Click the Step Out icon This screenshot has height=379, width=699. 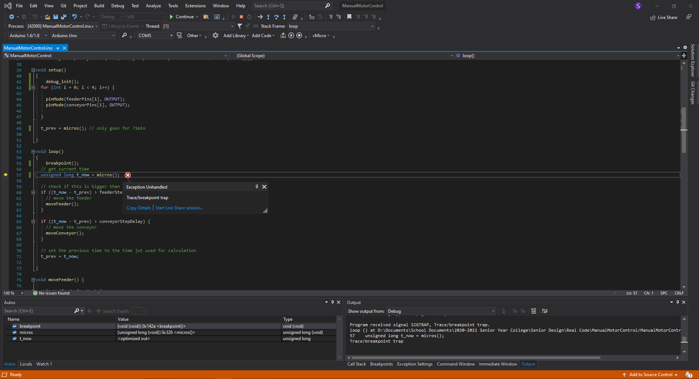pos(285,17)
